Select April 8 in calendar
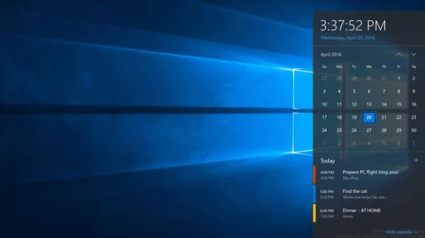 tap(399, 91)
